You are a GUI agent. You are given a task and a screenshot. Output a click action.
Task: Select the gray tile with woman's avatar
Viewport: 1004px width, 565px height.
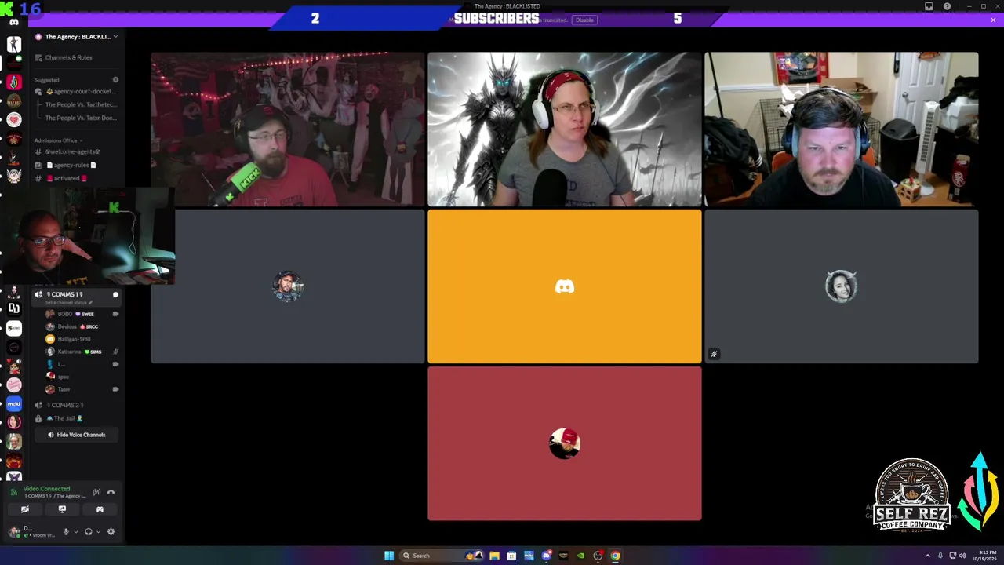[x=842, y=286]
